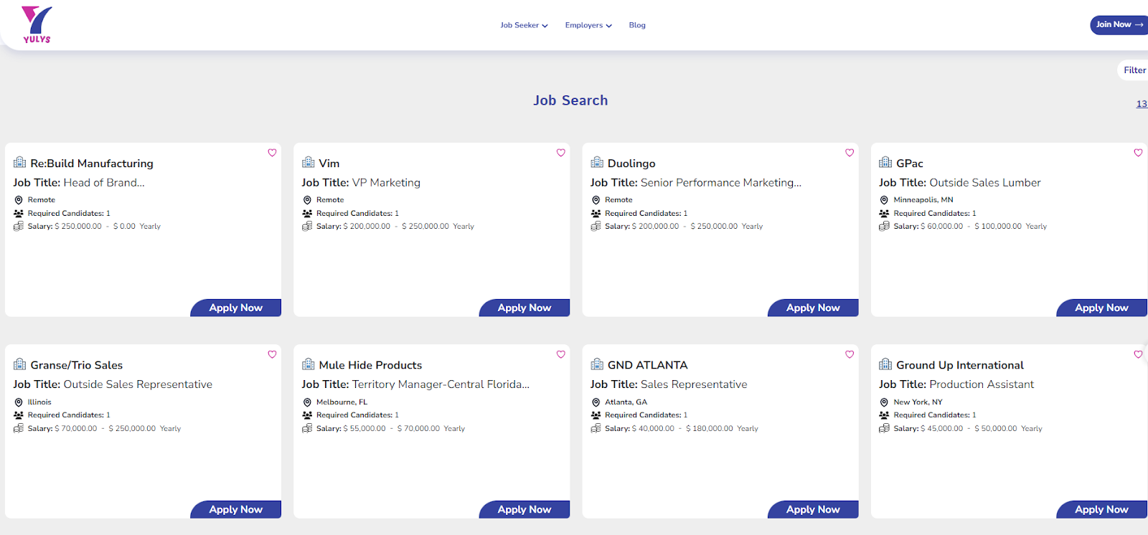This screenshot has height=535, width=1148.
Task: Toggle heart on Duolingo job card
Action: point(850,153)
